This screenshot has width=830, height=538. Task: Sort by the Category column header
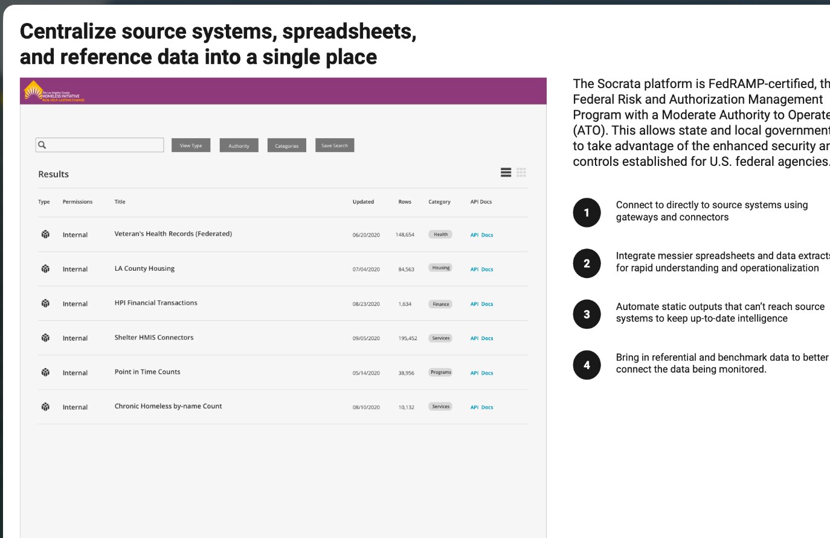pos(439,202)
